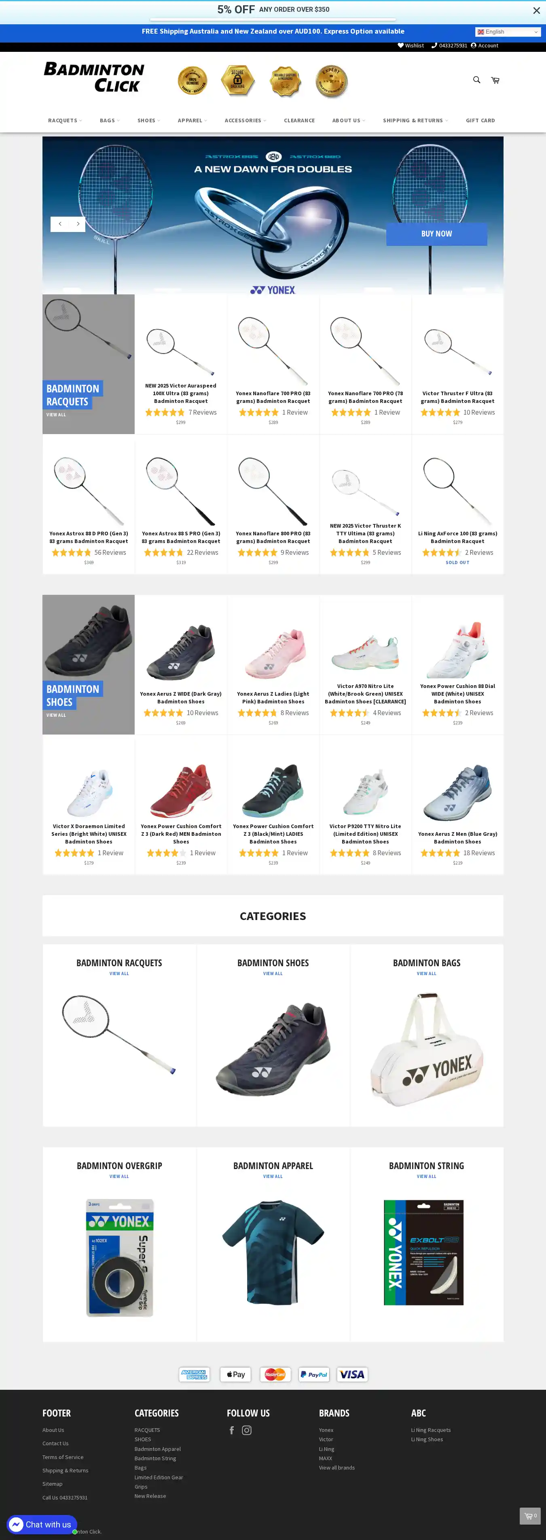Open the shopping cart icon in header
The image size is (546, 1540).
495,80
